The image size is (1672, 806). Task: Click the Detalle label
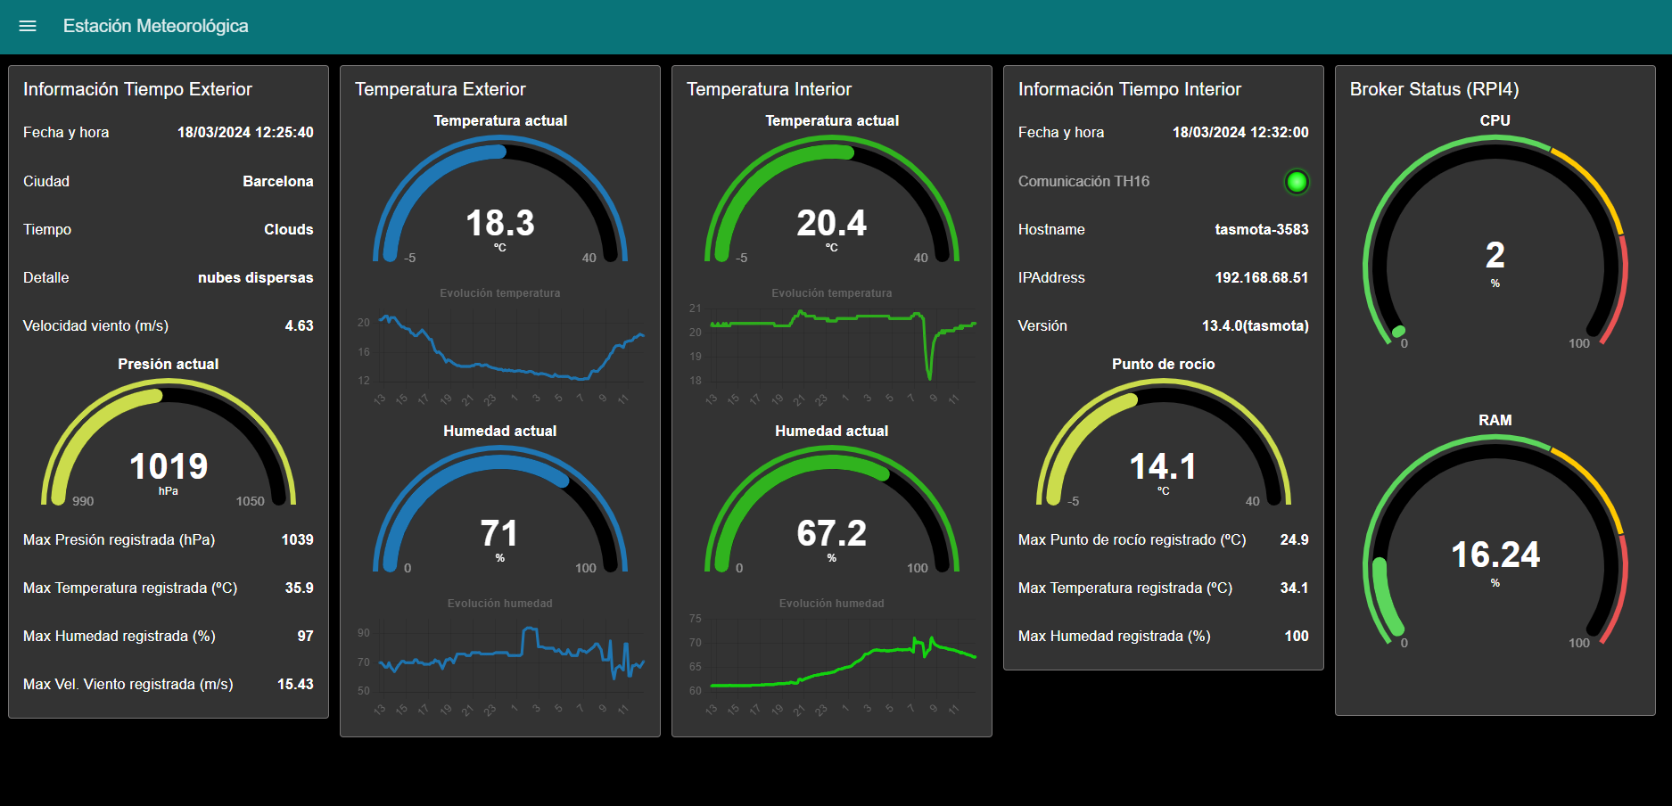46,277
